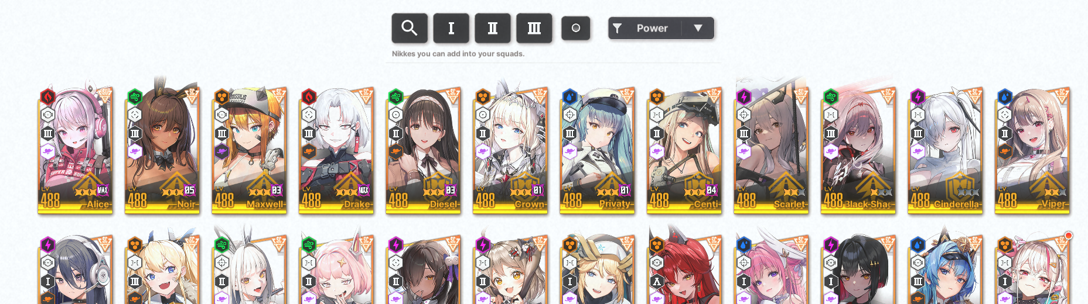Click the fire element icon on Drake
The height and width of the screenshot is (304, 1088).
[x=309, y=96]
